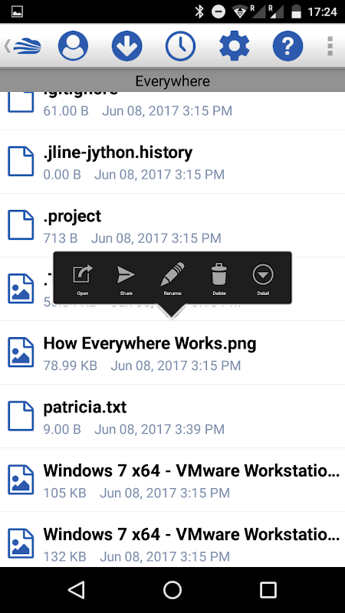Tap the user account profile icon
Viewport: 345px width, 613px height.
pos(73,46)
